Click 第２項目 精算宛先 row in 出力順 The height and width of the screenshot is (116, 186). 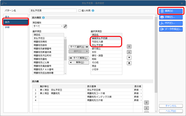pos(87,93)
